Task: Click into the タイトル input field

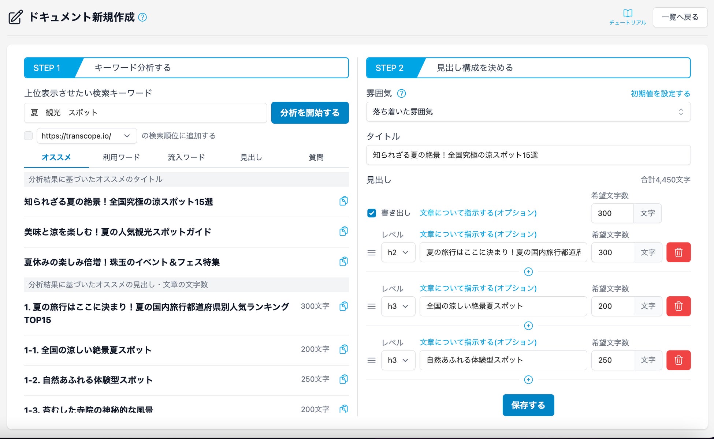Action: pos(528,155)
